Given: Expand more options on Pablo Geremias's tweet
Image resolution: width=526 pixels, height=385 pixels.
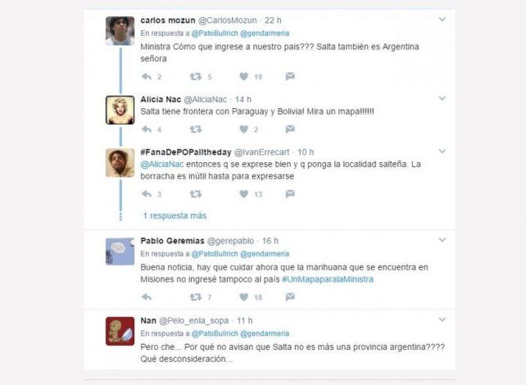Looking at the screenshot, I should (442, 240).
